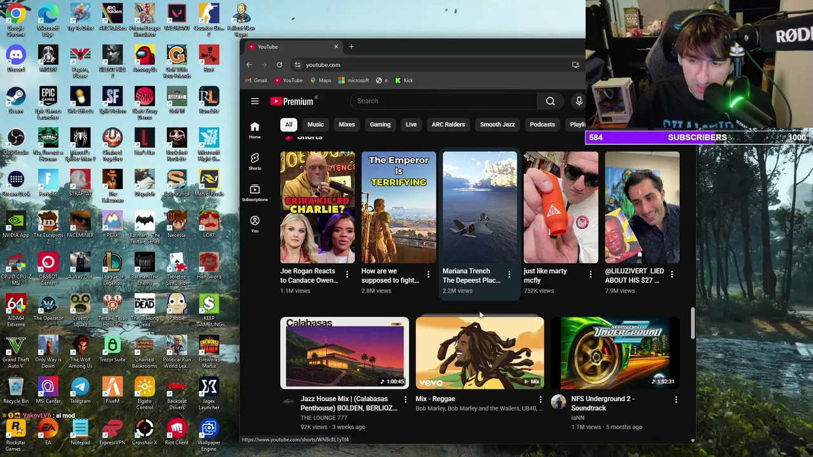View site information icon in address bar

click(x=297, y=65)
